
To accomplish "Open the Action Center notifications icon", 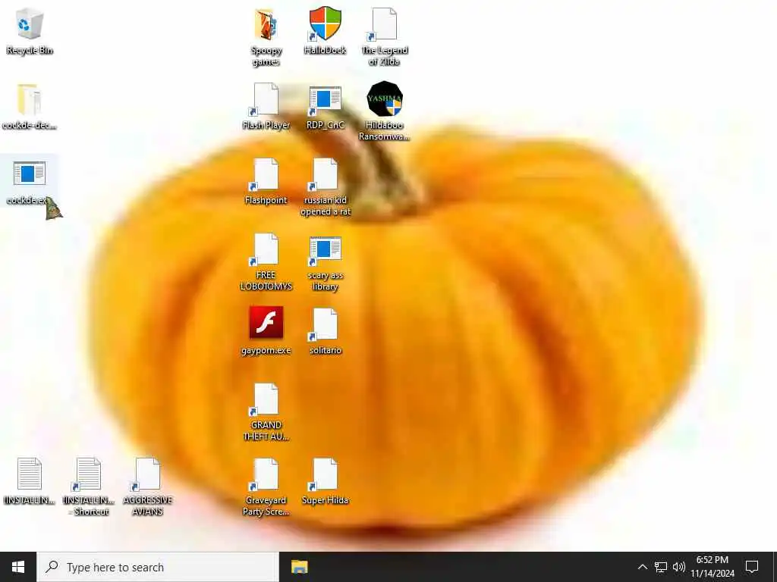I will (x=752, y=567).
